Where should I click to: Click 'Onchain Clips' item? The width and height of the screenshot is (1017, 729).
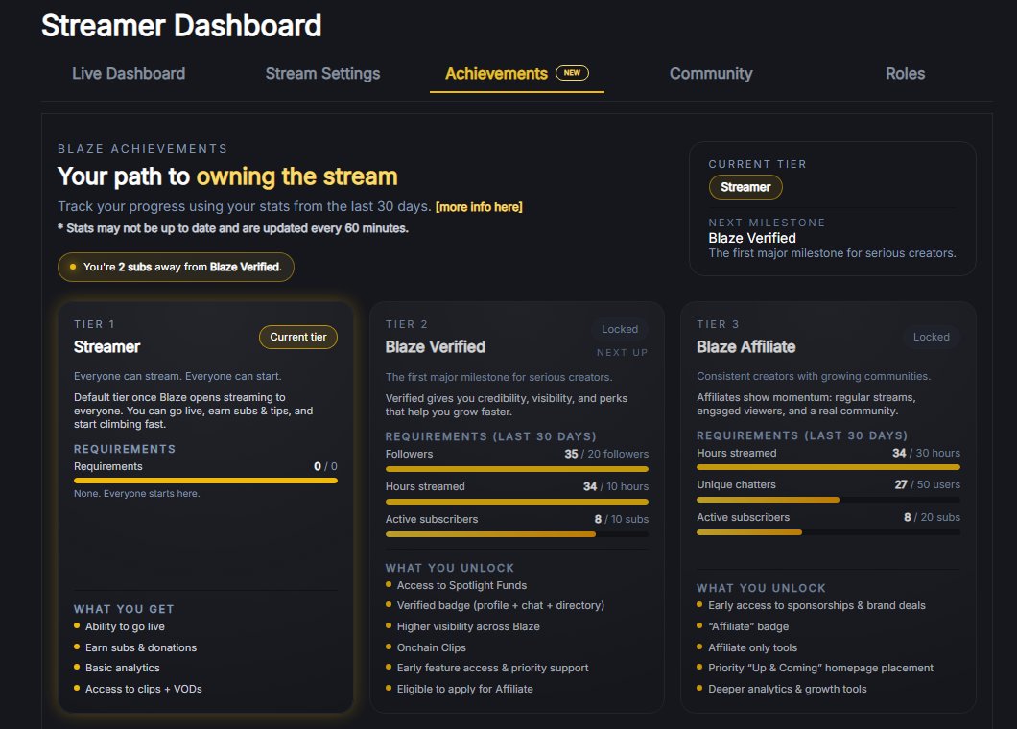tap(432, 647)
